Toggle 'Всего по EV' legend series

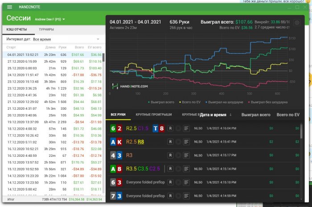(189, 102)
